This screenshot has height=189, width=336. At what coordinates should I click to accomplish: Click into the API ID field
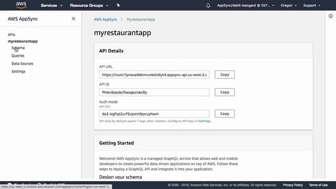(154, 92)
